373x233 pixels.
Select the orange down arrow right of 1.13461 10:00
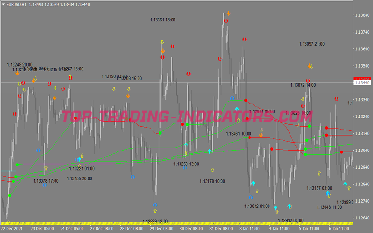pos(261,135)
